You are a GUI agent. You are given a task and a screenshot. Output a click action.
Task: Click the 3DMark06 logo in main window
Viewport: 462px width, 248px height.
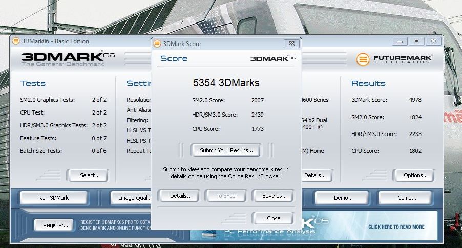click(x=68, y=58)
